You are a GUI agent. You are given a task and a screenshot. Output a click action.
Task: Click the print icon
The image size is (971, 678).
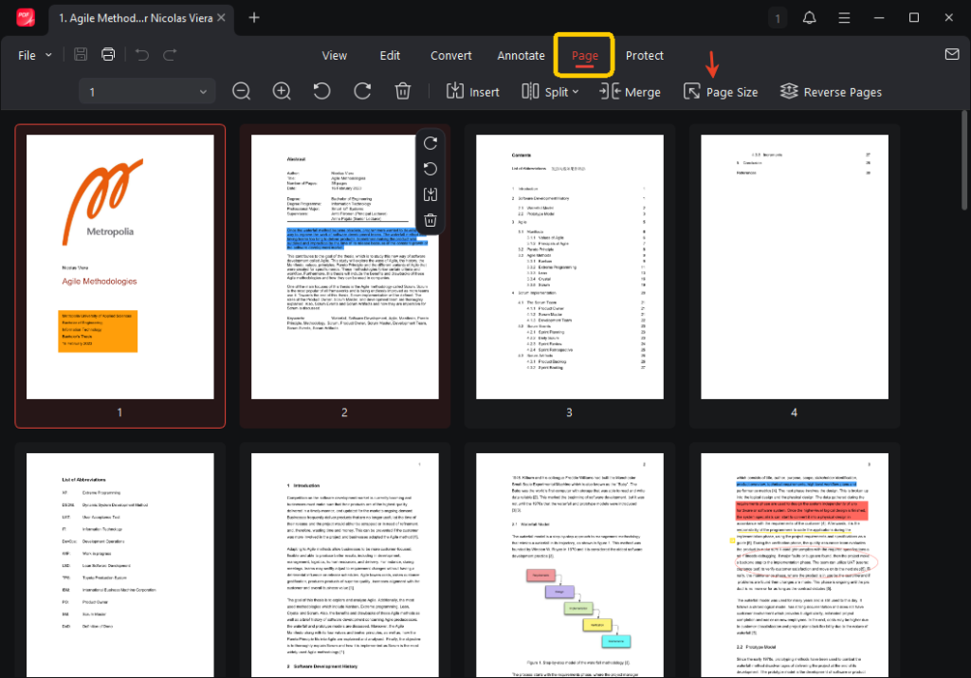109,55
